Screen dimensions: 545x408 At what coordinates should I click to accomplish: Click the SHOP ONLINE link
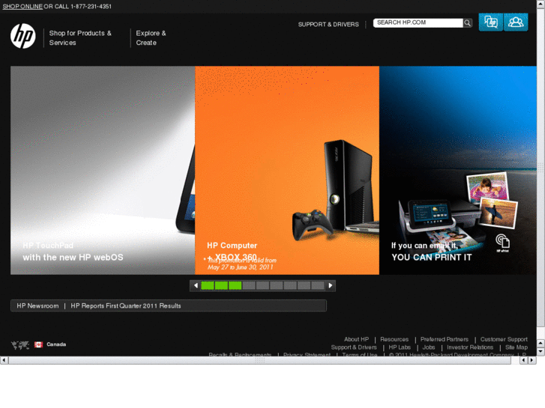point(22,6)
